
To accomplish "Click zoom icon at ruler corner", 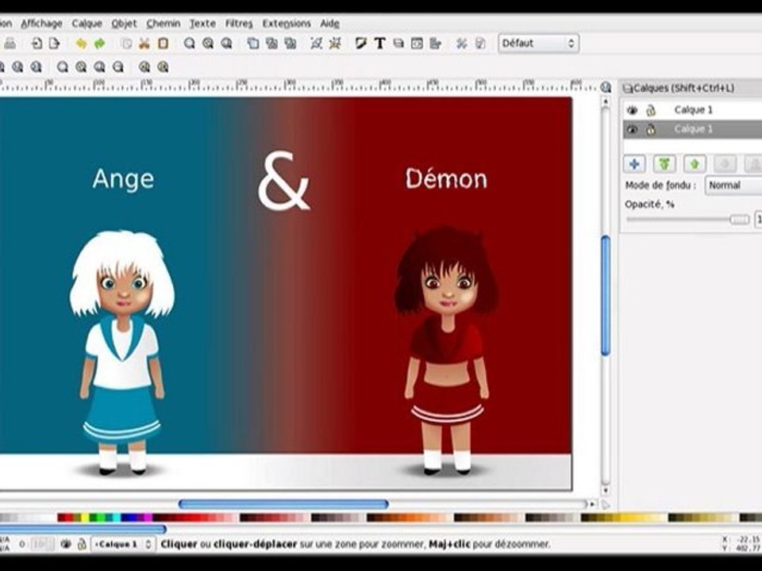I will pos(606,87).
